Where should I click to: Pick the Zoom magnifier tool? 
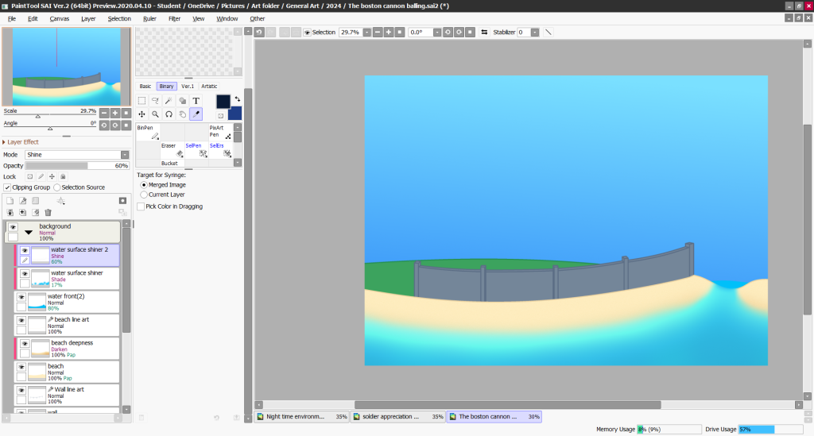pyautogui.click(x=155, y=114)
